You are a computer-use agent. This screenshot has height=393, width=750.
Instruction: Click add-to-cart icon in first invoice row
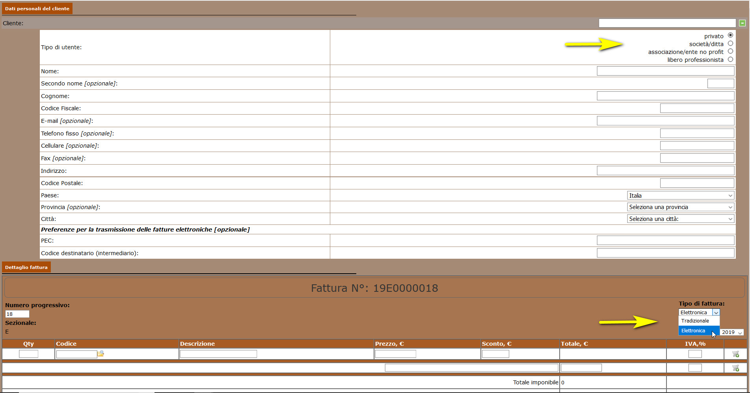[735, 354]
